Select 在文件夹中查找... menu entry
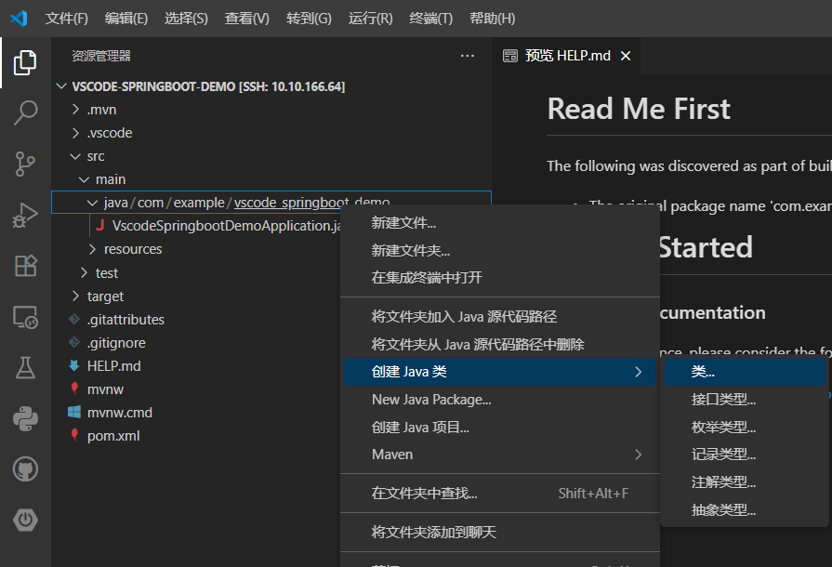Viewport: 832px width, 567px height. (x=500, y=494)
